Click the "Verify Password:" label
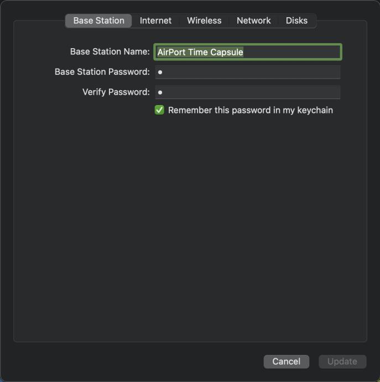Viewport: 380px width, 382px height. pyautogui.click(x=116, y=92)
